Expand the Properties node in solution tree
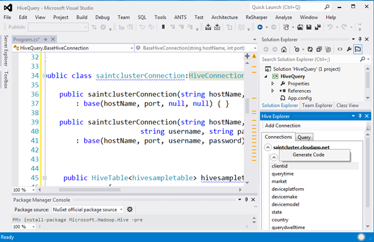This screenshot has width=374, height=242. 273,84
